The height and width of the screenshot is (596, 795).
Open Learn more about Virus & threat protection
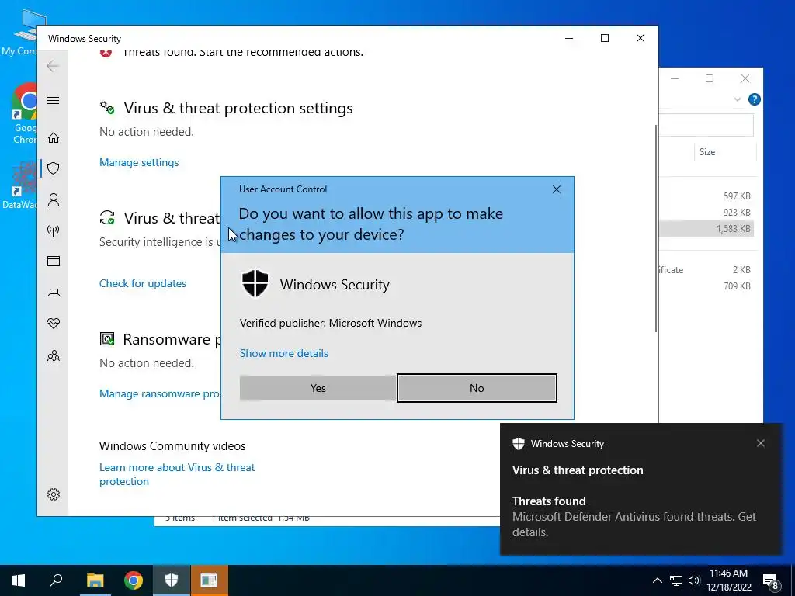177,474
